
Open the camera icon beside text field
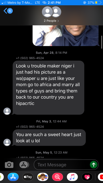click(9, 165)
